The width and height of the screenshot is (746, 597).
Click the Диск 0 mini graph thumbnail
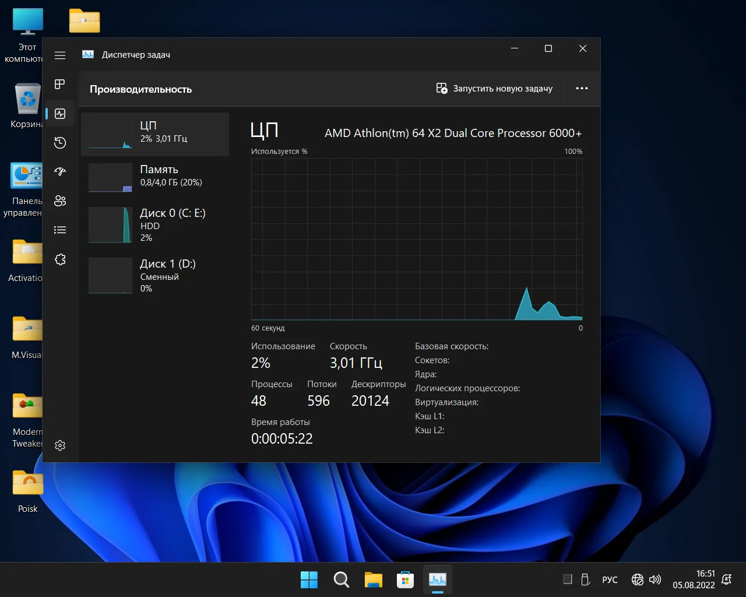pos(110,225)
